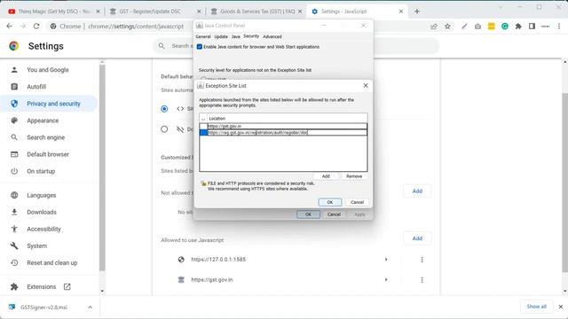Open Accessibility settings
The image size is (568, 319).
coord(43,229)
